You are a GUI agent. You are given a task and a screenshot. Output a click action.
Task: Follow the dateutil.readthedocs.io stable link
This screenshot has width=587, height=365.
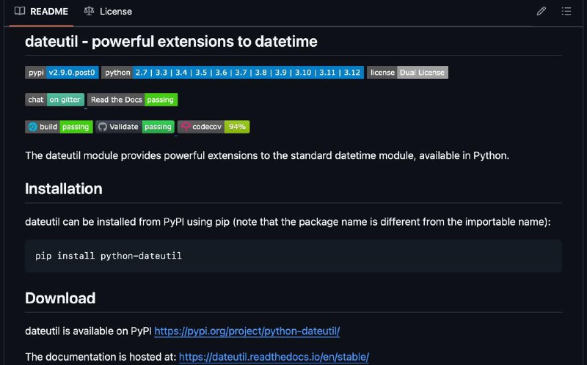[274, 357]
